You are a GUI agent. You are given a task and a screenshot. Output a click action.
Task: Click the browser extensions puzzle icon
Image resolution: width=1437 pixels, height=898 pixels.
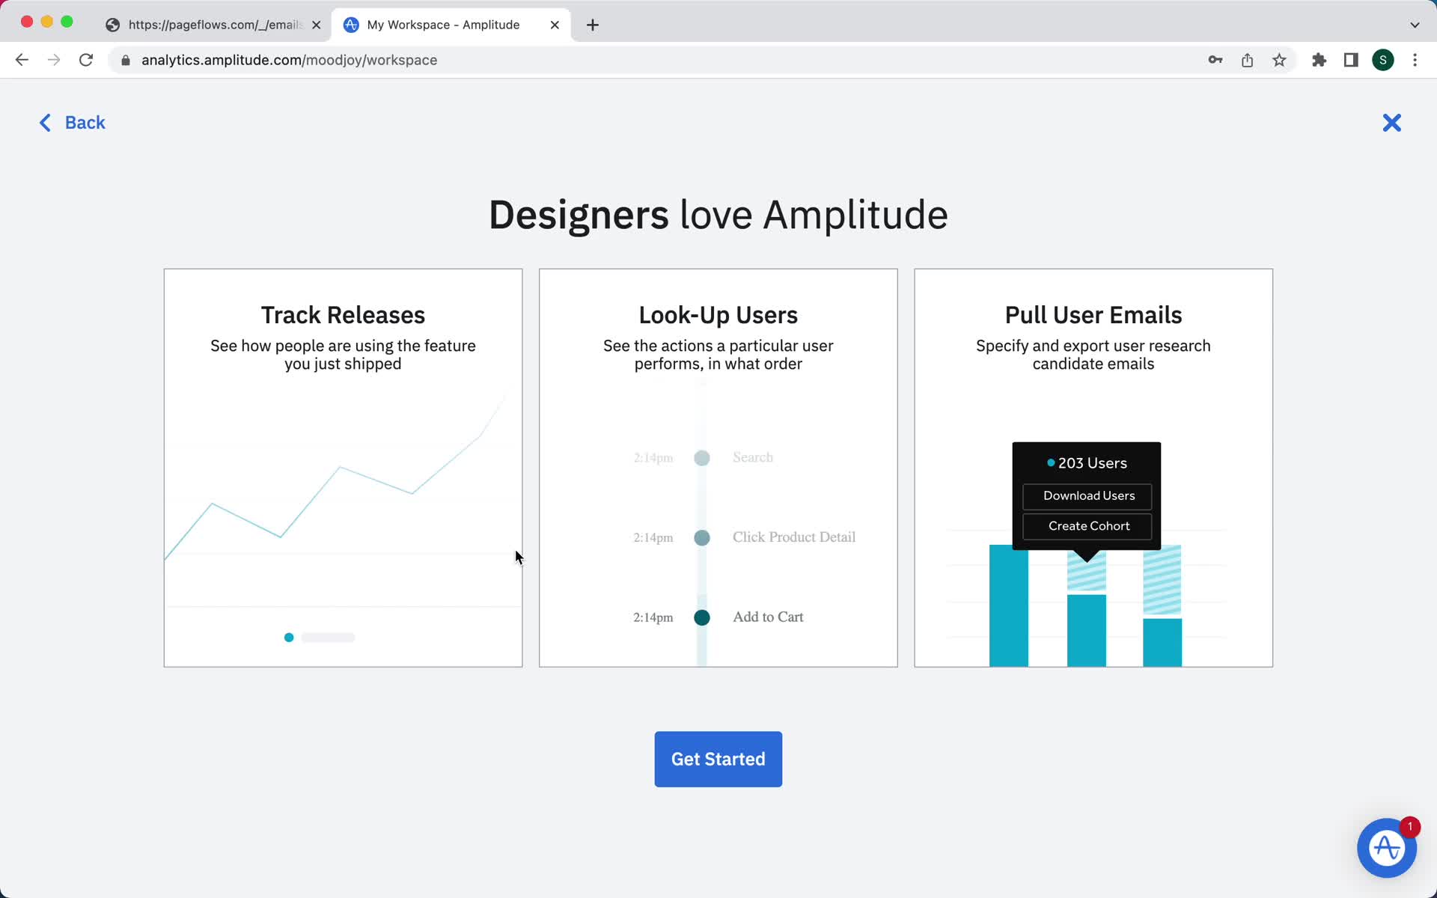1319,60
